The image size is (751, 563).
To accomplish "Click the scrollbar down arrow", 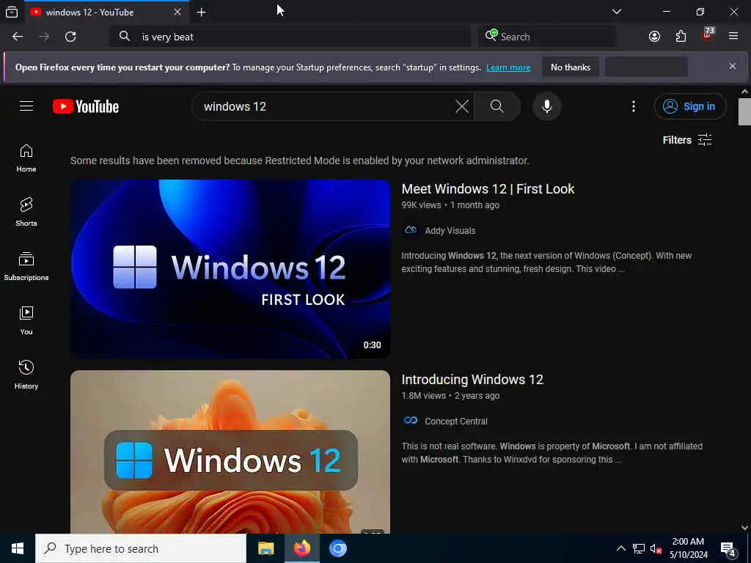I will 744,528.
